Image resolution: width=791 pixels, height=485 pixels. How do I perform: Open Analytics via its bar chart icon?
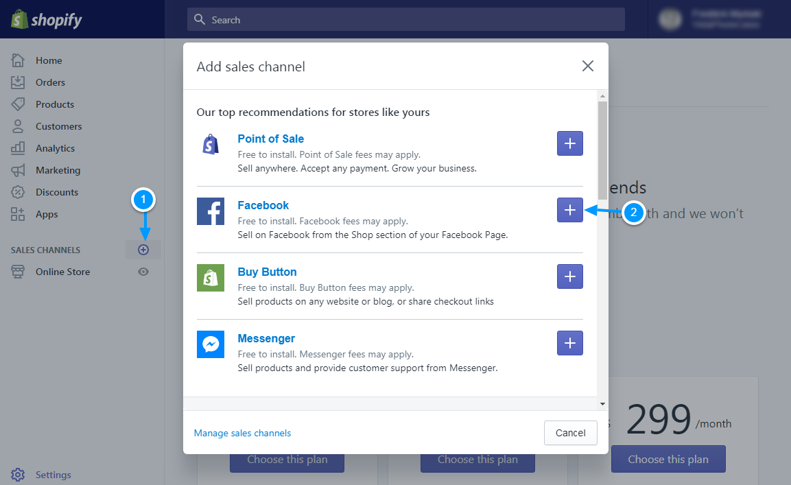[x=18, y=148]
